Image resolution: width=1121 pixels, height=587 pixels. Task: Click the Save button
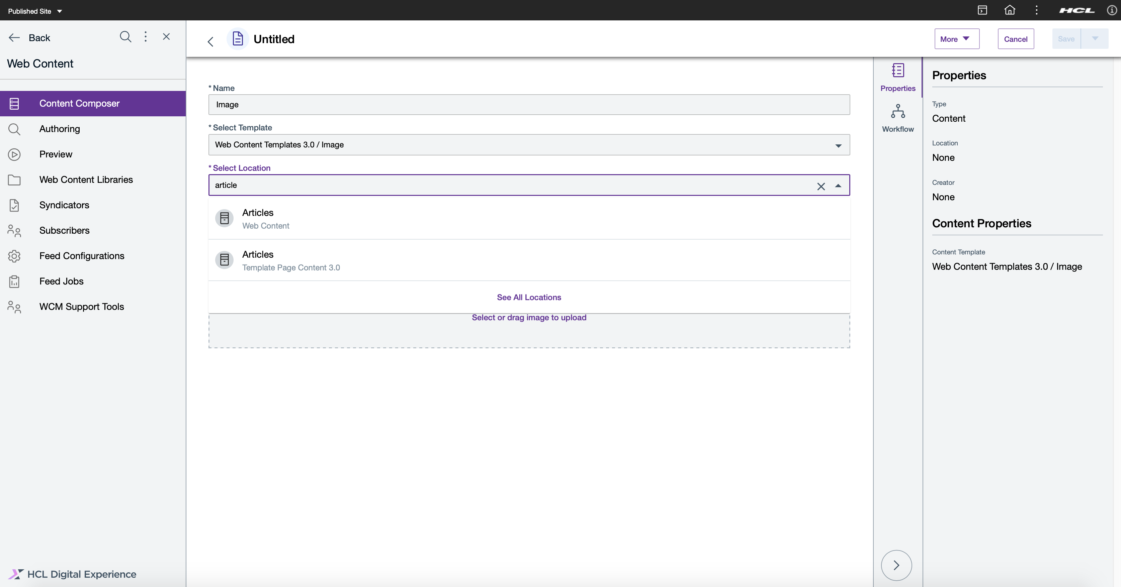(x=1066, y=39)
